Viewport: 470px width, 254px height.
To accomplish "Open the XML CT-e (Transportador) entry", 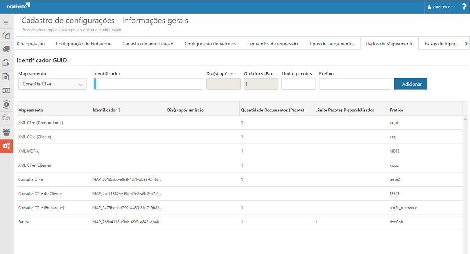I will (x=40, y=122).
